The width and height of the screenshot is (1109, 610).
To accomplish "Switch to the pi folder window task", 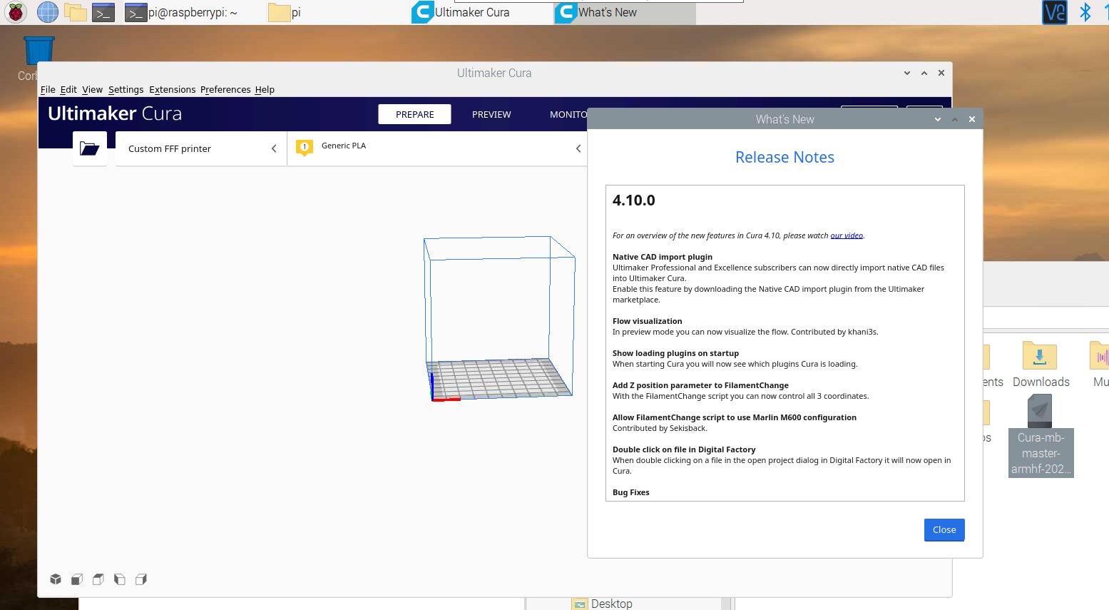I will click(285, 12).
